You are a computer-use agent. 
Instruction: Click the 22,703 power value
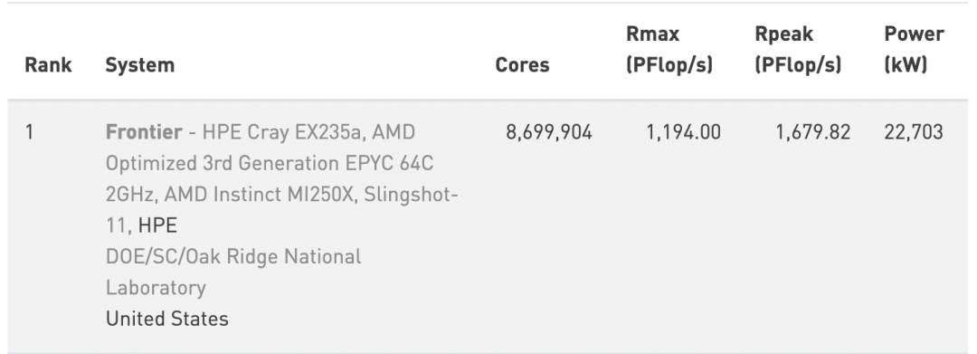914,132
